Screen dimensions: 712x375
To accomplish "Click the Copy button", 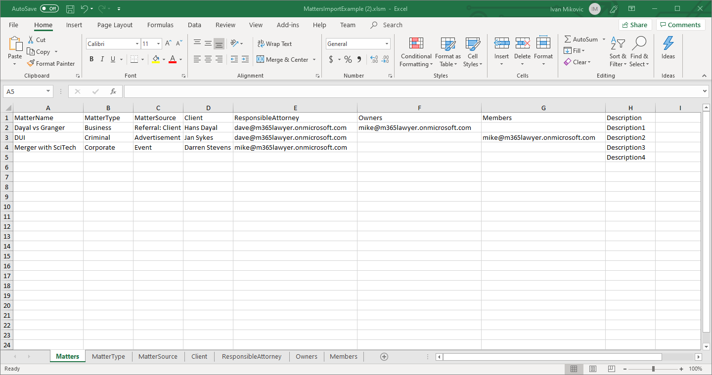I will 39,52.
